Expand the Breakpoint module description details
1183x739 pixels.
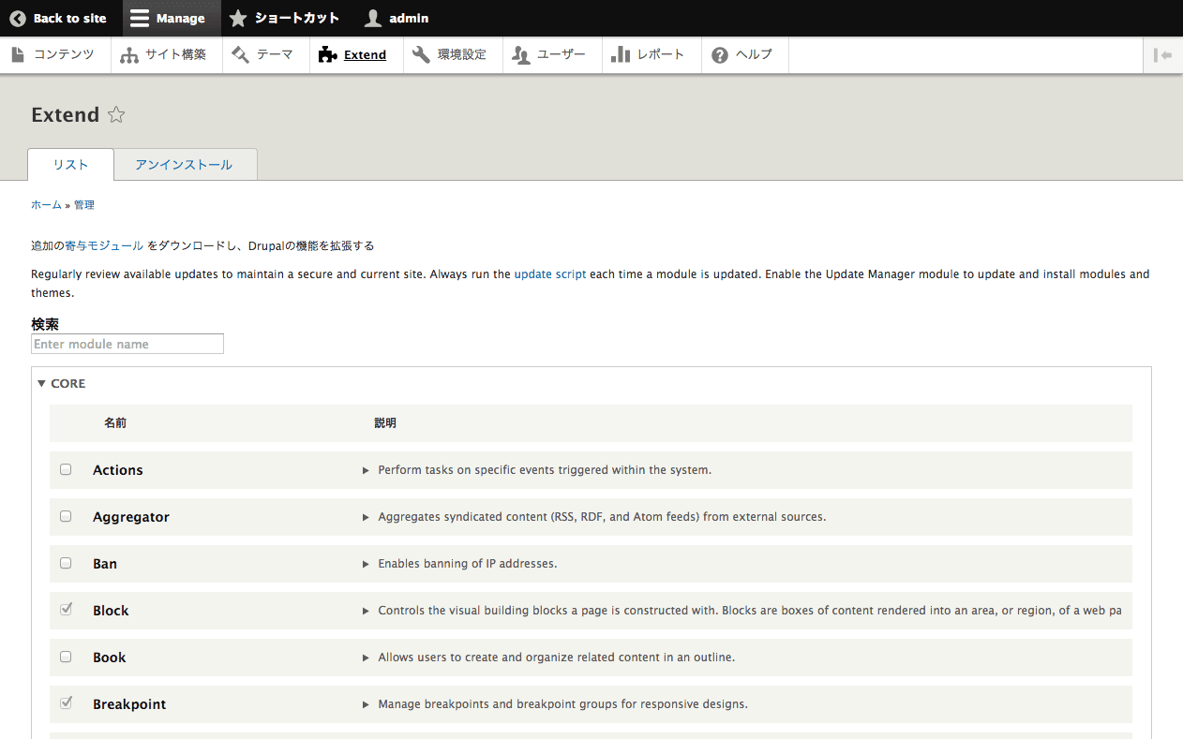[x=366, y=704]
